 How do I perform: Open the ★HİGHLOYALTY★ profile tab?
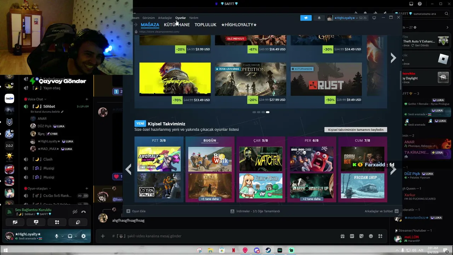(x=239, y=25)
